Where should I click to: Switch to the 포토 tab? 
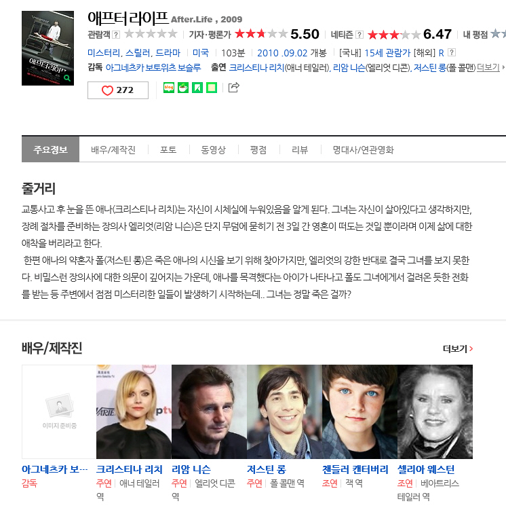(168, 150)
